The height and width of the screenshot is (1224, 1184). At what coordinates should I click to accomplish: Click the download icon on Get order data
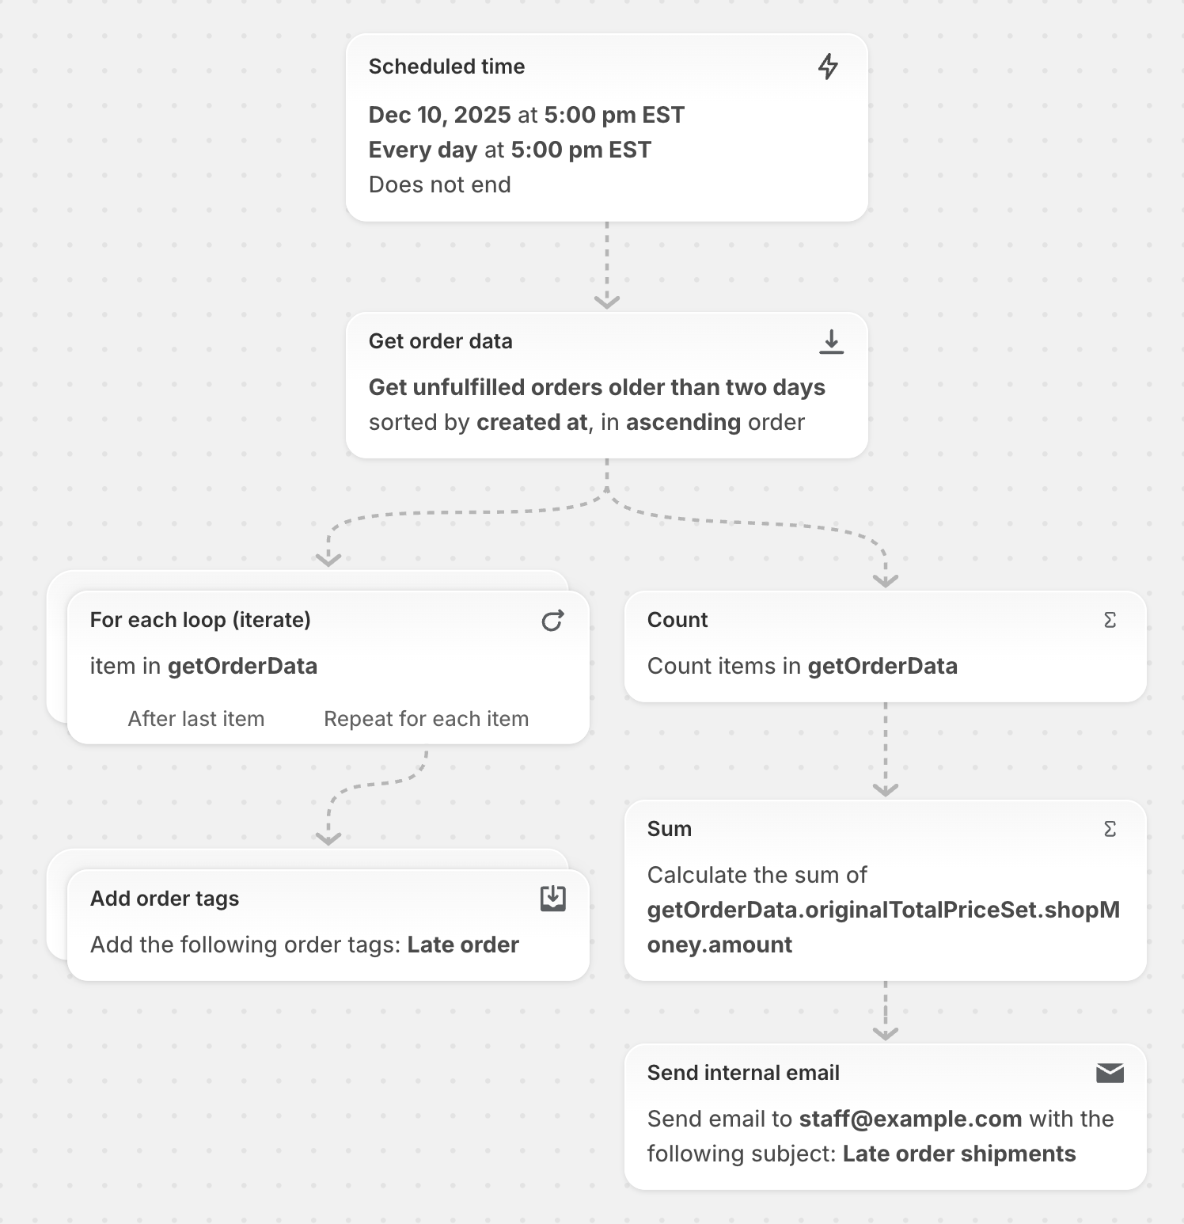[x=831, y=342]
